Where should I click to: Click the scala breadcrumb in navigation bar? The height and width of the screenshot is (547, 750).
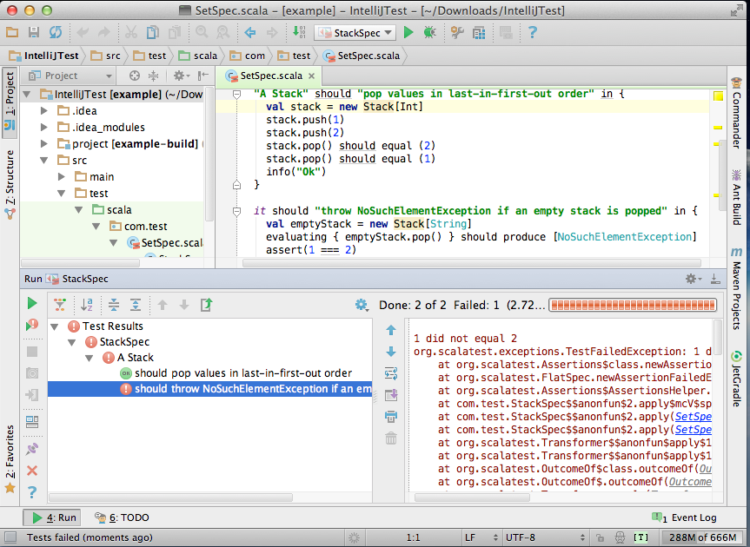coord(198,56)
